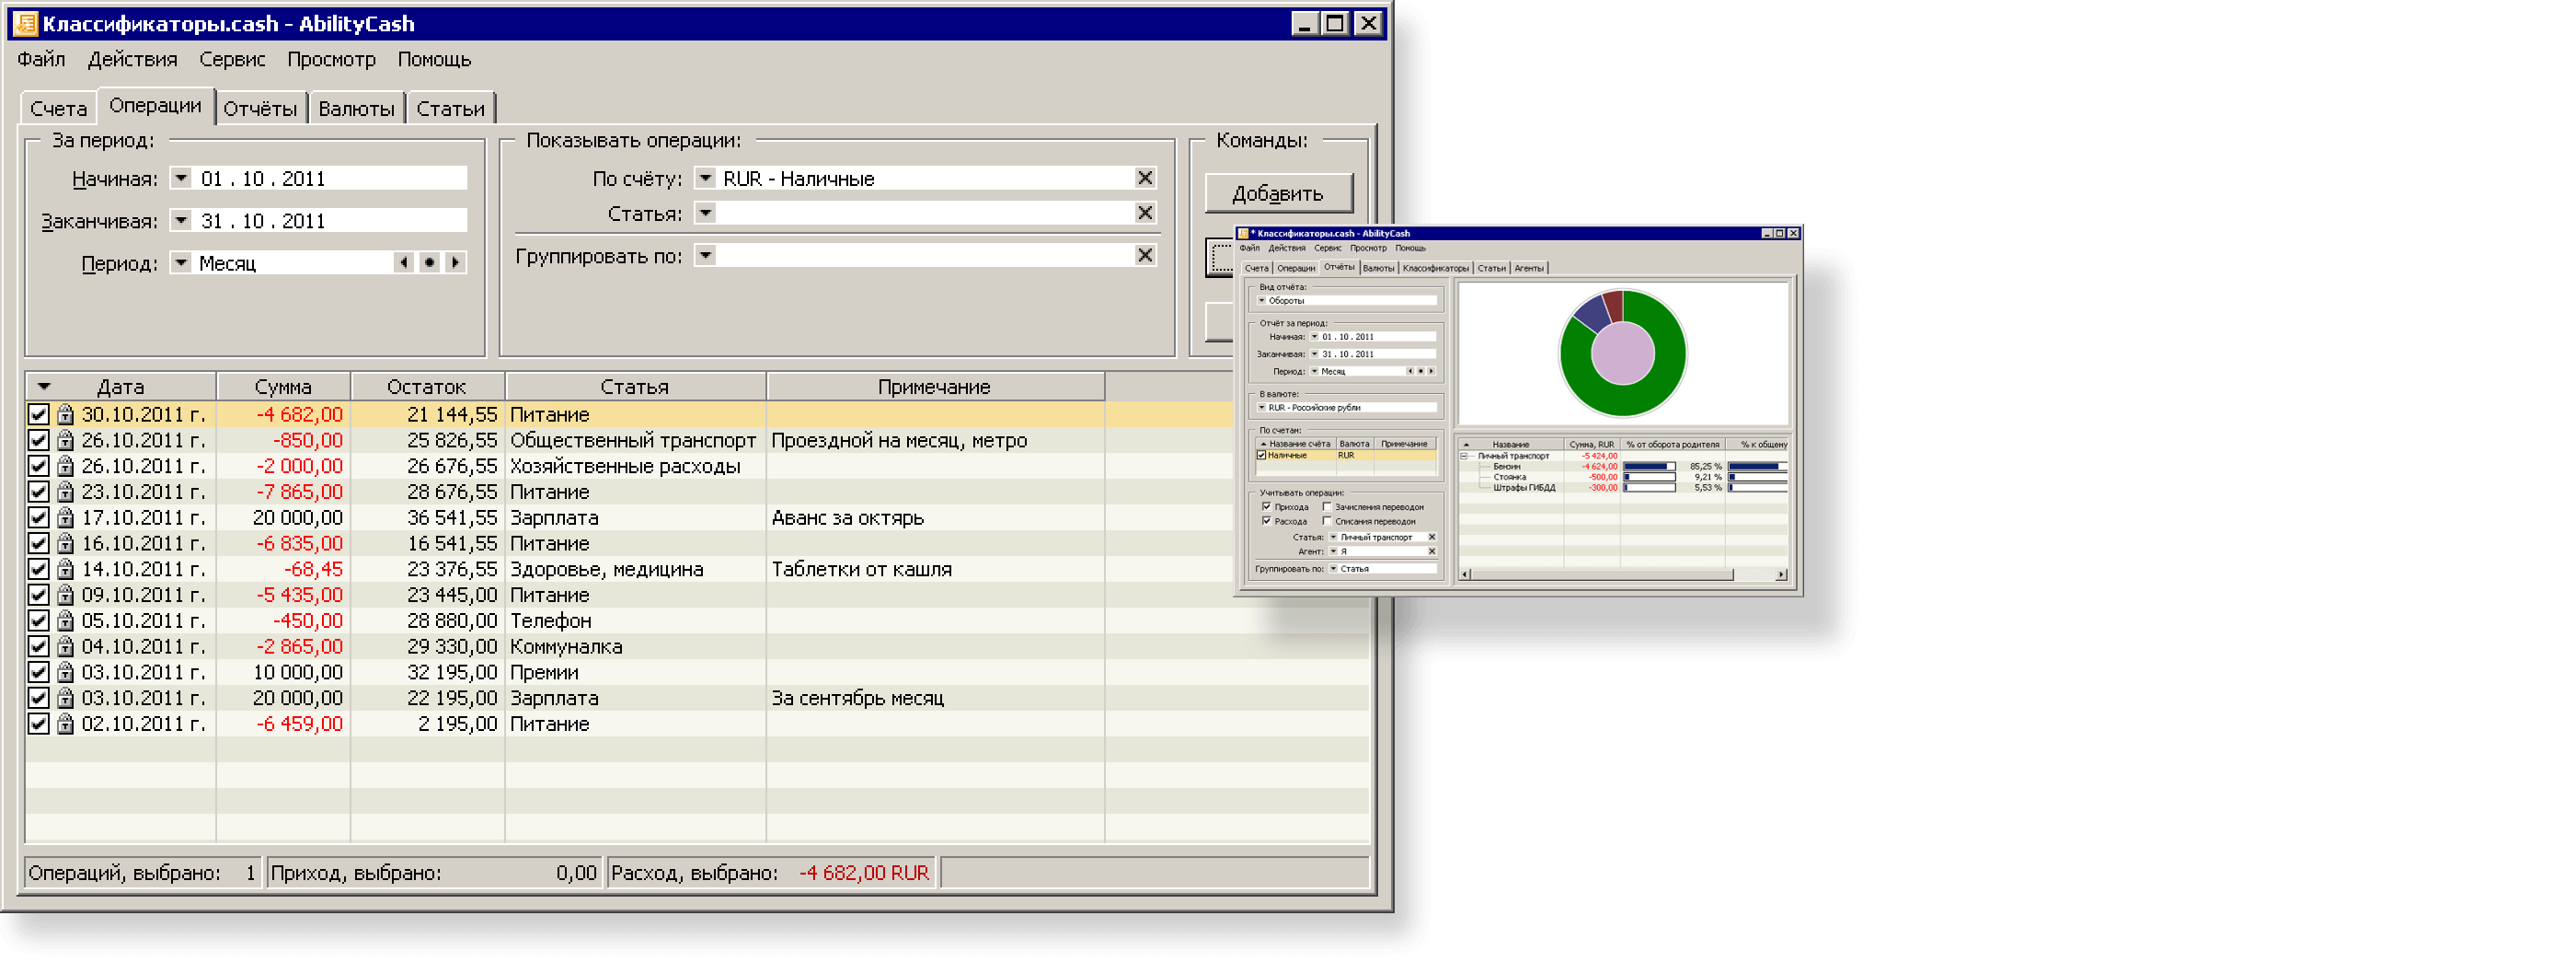Collapse the Личный транспорт tree node

1464,456
